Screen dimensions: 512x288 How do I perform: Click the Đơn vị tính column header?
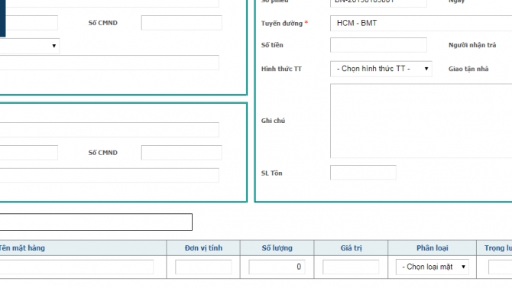point(203,248)
